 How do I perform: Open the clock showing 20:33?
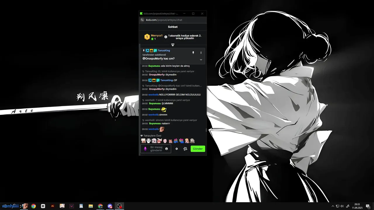[357, 206]
